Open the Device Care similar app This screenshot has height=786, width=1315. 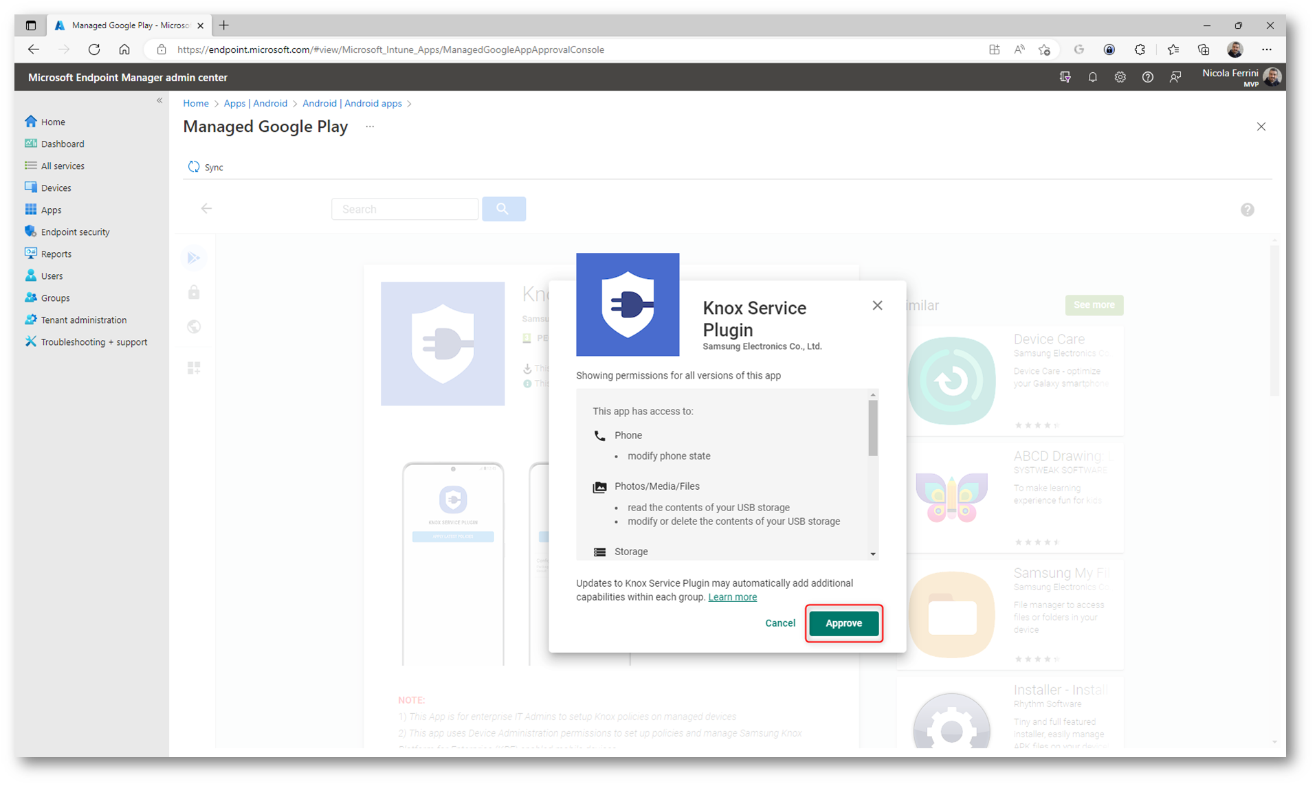(1010, 381)
